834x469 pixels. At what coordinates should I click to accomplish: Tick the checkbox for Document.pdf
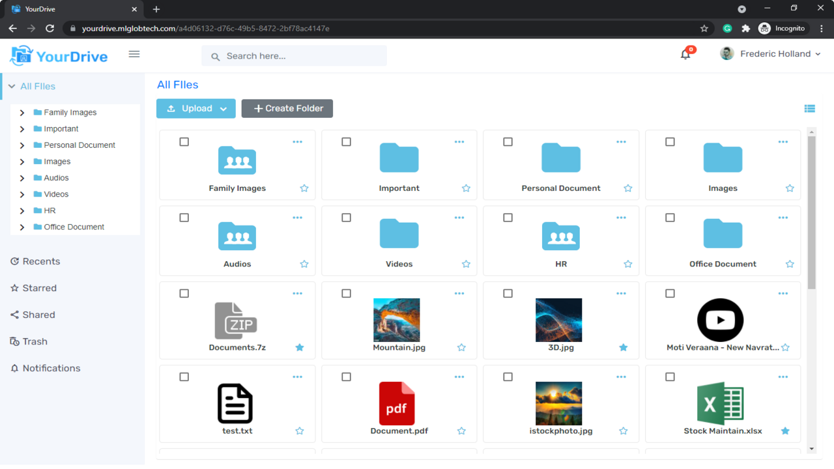pyautogui.click(x=346, y=376)
